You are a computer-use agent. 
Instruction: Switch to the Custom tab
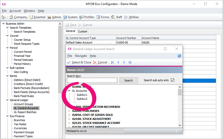(x=83, y=31)
